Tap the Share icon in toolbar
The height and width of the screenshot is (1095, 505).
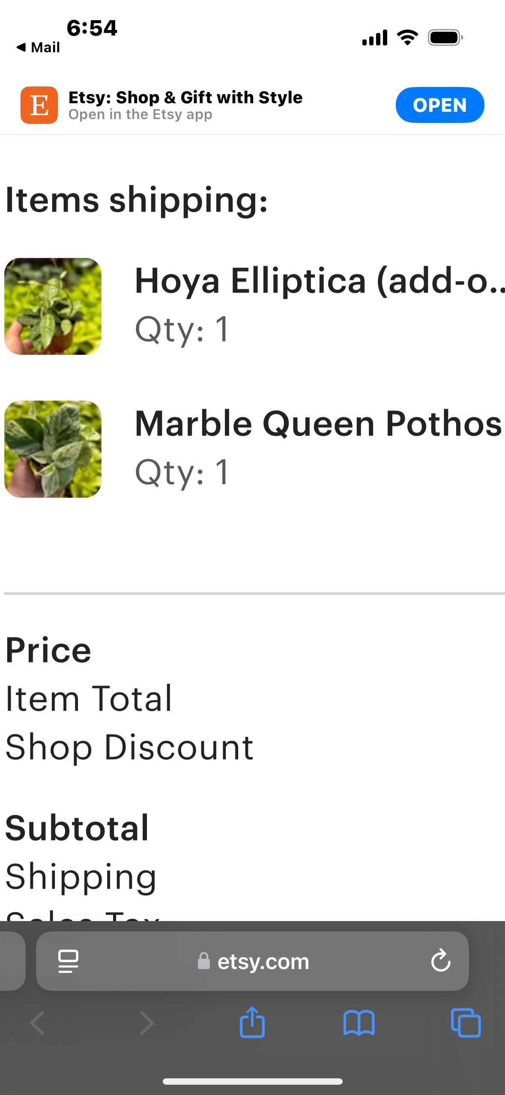(252, 1023)
